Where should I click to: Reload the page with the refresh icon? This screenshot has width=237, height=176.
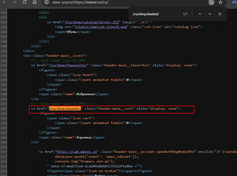click(25, 2)
